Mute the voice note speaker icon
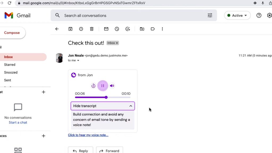The image size is (272, 153). [x=112, y=86]
